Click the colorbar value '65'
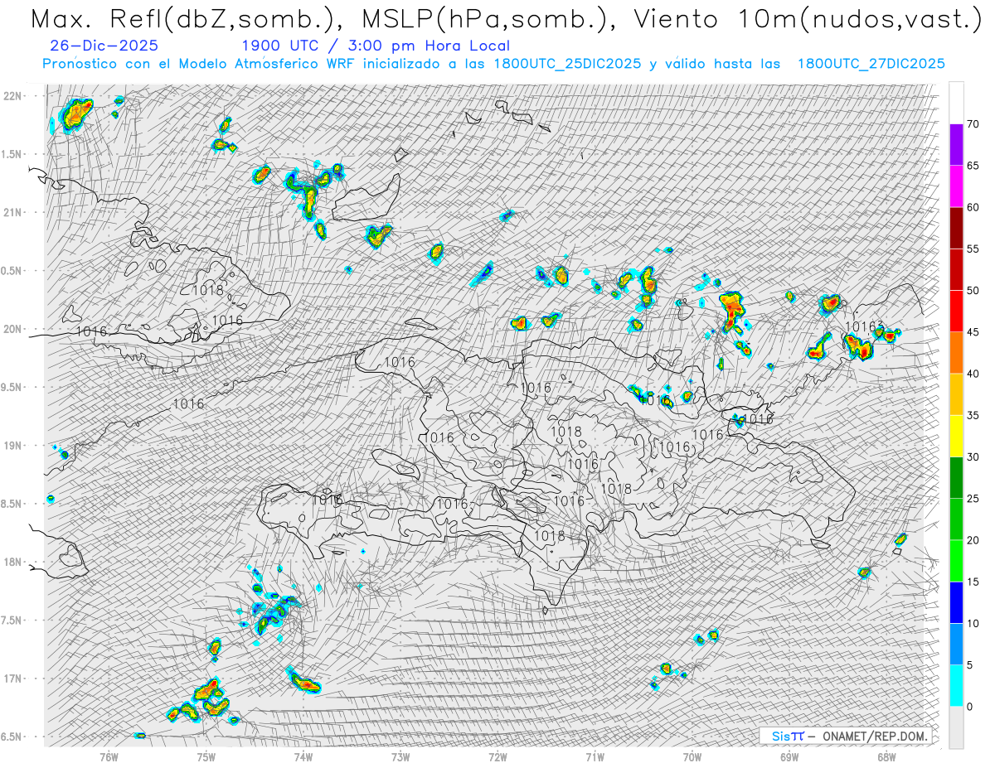995x768 pixels. pos(973,166)
